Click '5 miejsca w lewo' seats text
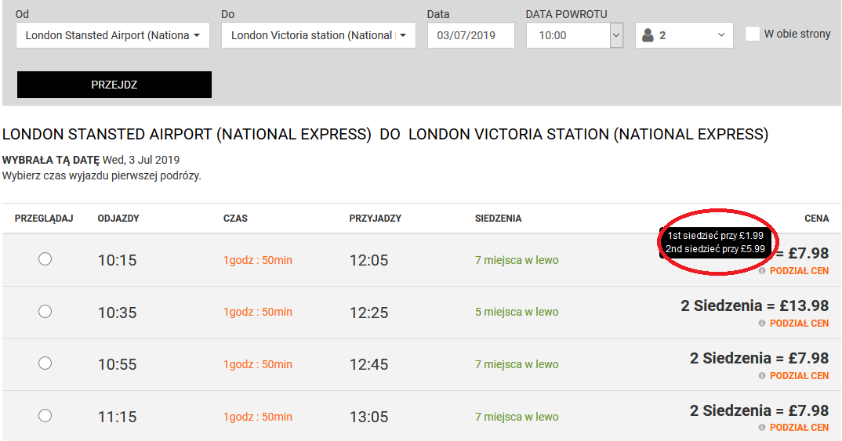The image size is (842, 441). pyautogui.click(x=517, y=312)
